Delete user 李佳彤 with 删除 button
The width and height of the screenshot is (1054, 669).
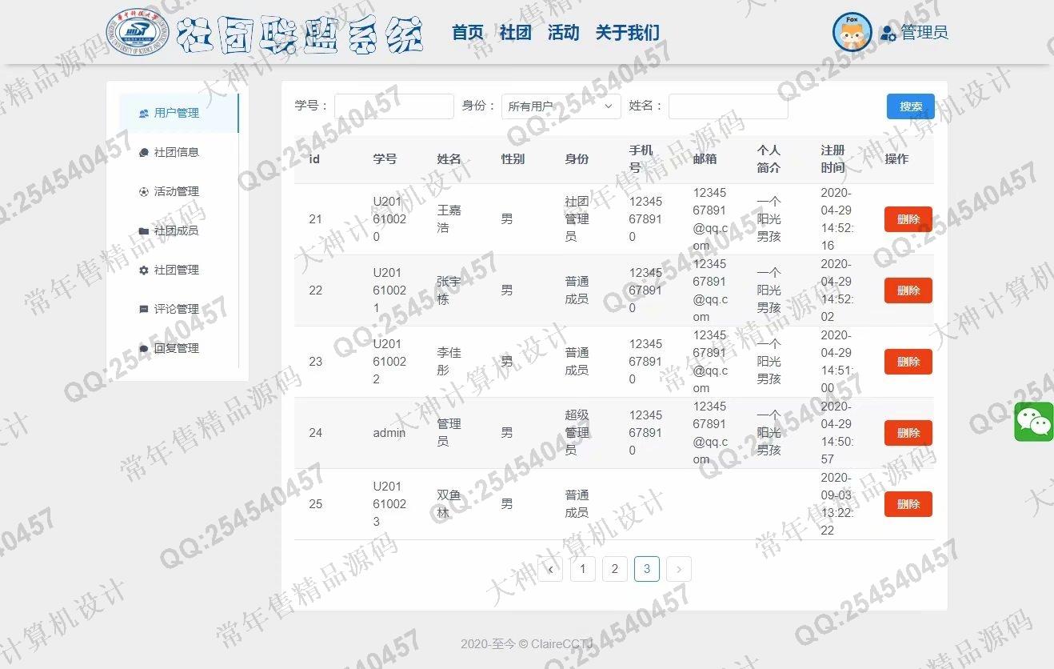(908, 362)
